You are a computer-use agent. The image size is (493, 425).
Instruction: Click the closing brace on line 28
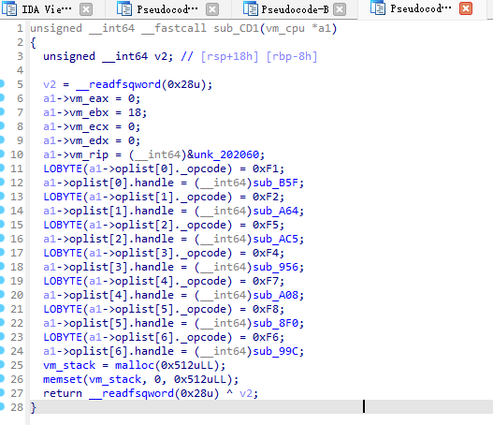click(34, 408)
